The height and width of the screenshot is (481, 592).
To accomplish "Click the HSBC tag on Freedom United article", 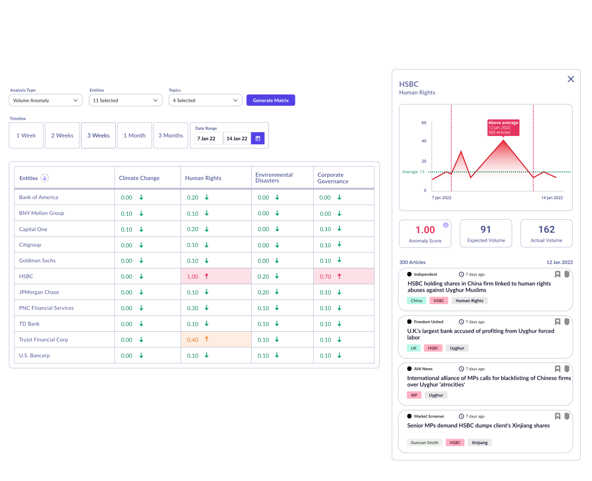I will pos(433,348).
